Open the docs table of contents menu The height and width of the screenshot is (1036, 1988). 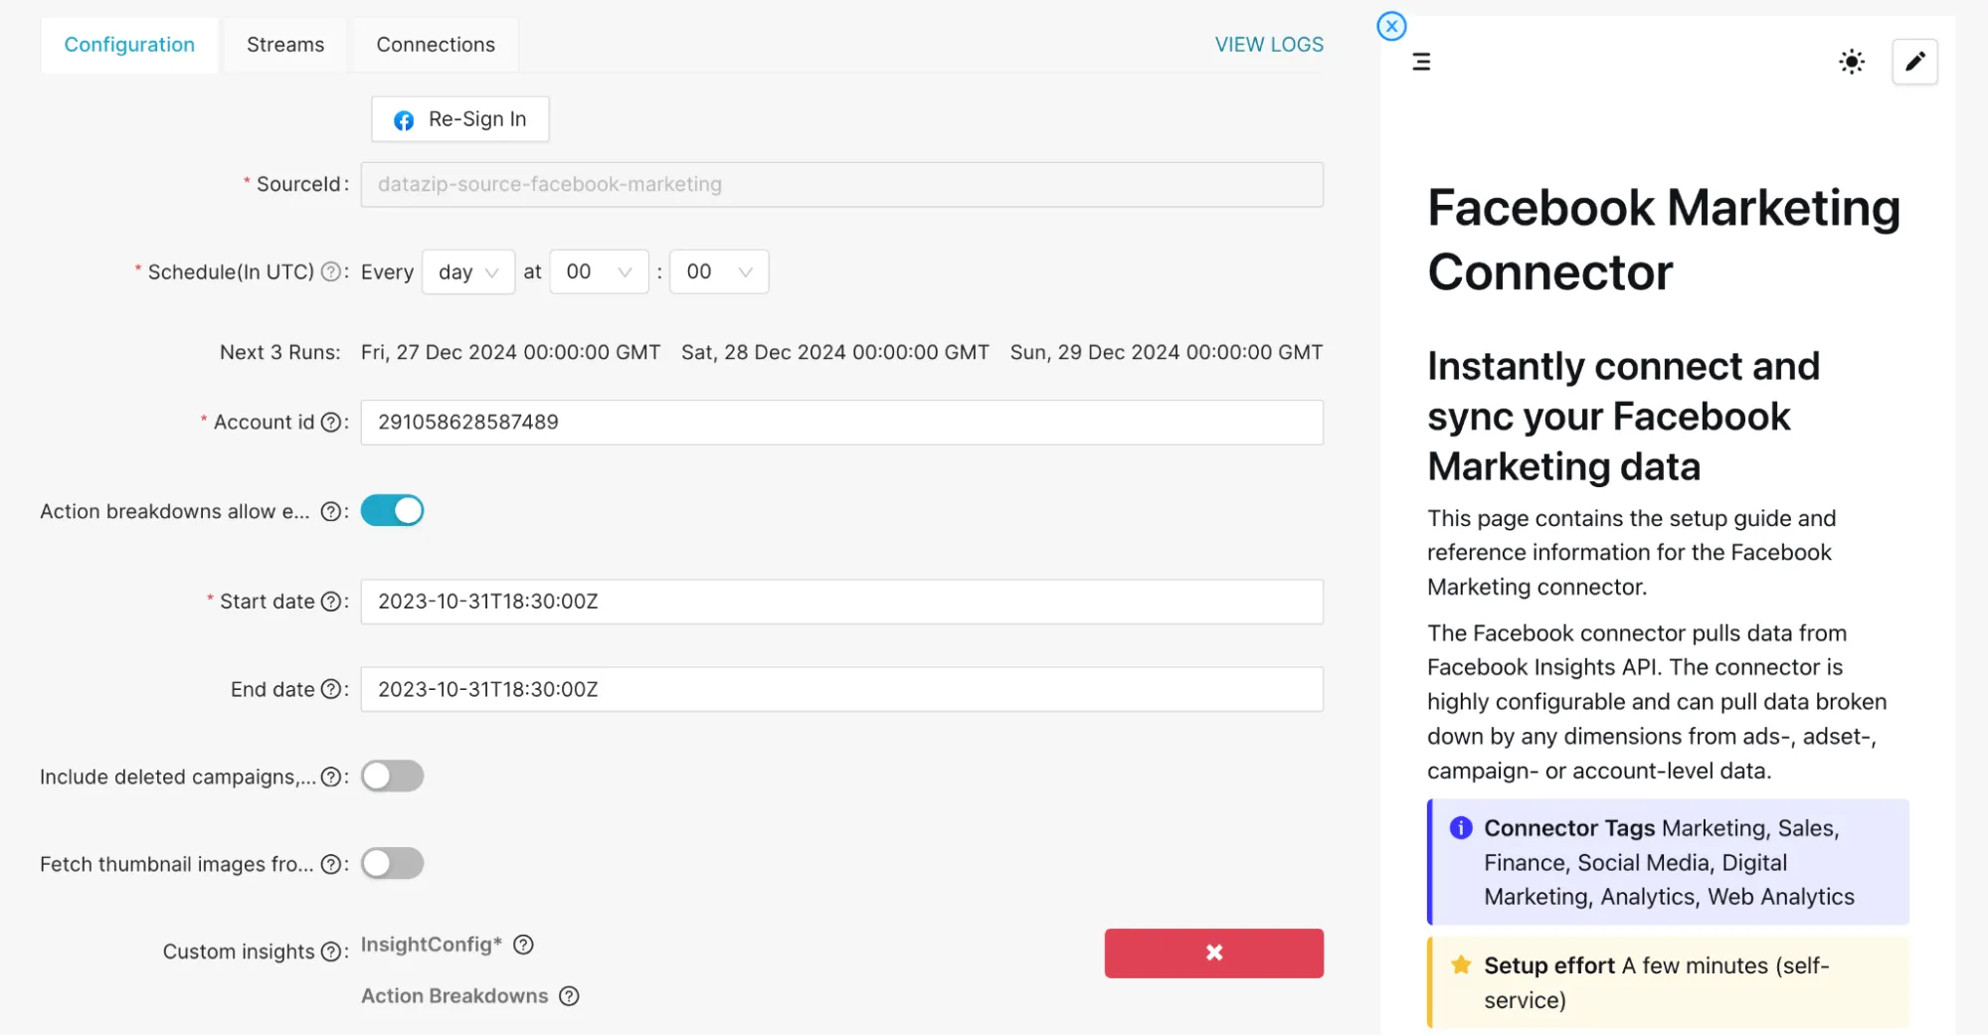click(x=1421, y=62)
